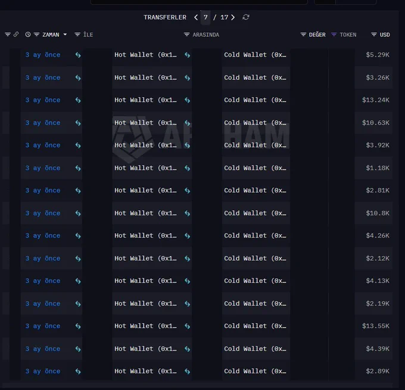
Task: Open the USD filter
Action: pos(374,35)
